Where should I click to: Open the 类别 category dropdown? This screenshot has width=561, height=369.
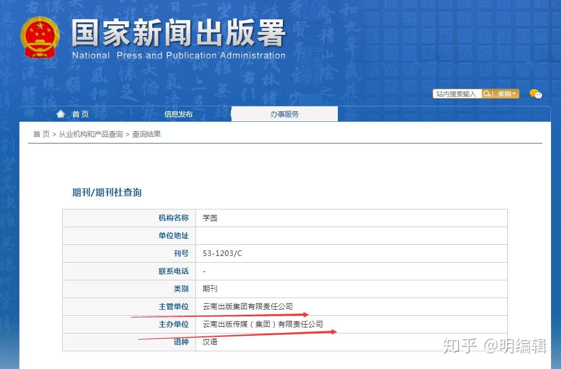pyautogui.click(x=506, y=94)
